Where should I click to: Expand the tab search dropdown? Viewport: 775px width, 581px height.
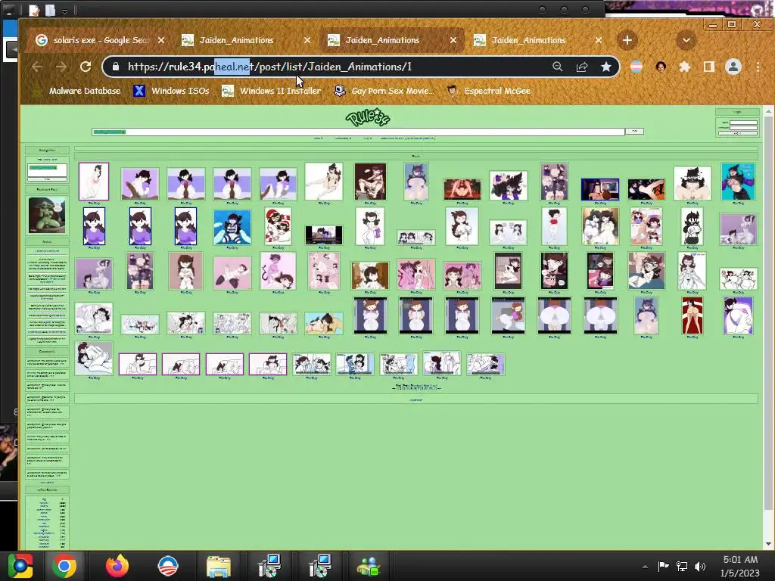tap(686, 41)
